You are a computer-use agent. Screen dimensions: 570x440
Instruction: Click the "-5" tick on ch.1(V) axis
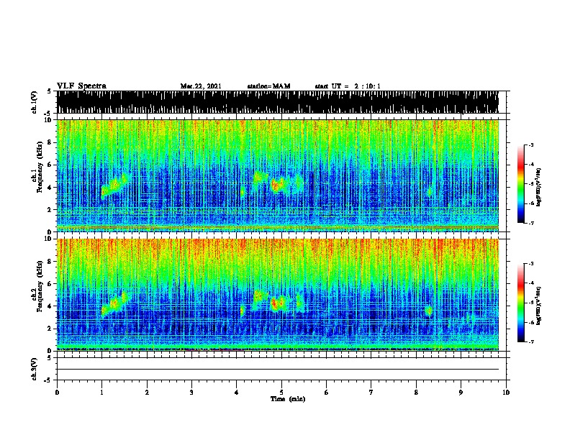(x=48, y=114)
